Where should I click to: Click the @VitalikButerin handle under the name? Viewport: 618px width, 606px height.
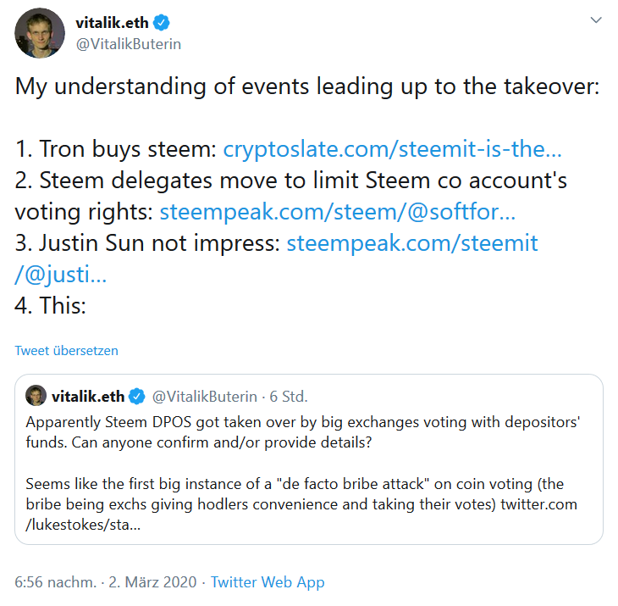(129, 43)
